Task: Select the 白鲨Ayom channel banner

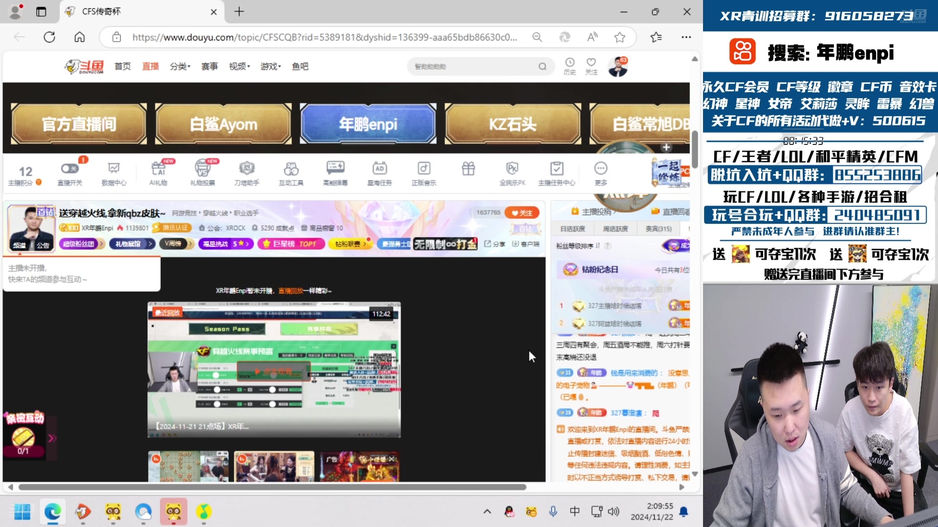Action: click(224, 124)
